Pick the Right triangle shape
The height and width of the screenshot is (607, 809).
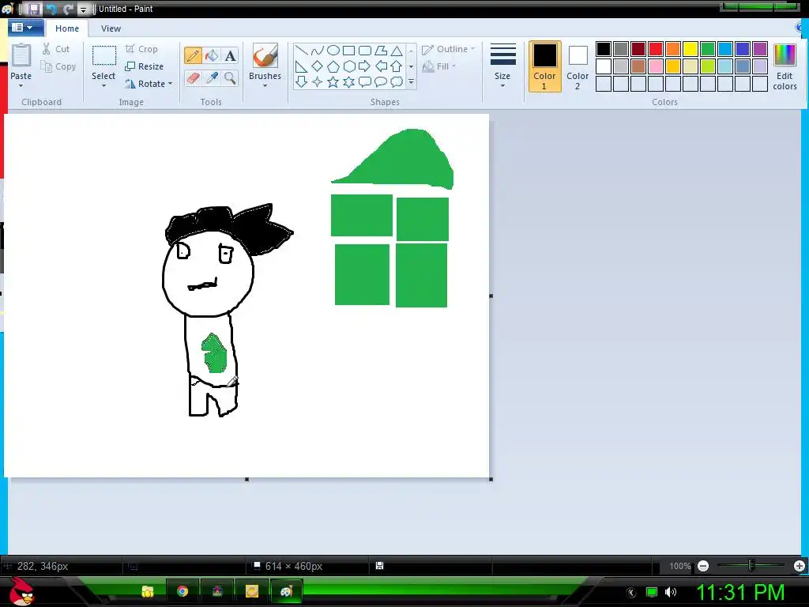(301, 66)
